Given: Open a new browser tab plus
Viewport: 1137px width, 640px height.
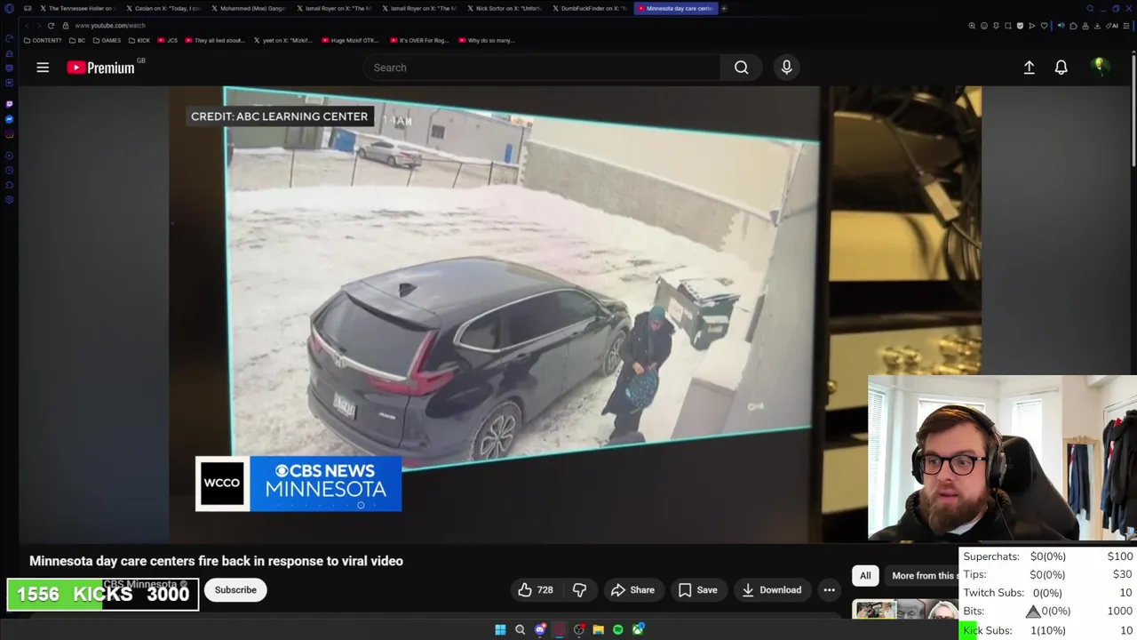Looking at the screenshot, I should tap(724, 8).
